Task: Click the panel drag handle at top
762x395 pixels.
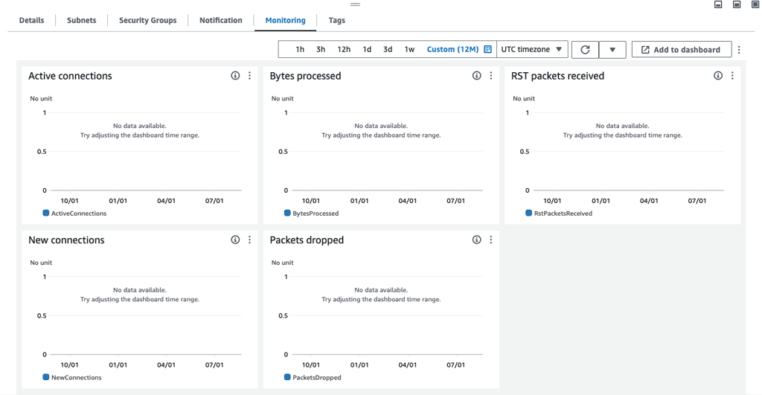Action: click(355, 4)
